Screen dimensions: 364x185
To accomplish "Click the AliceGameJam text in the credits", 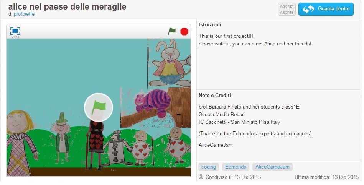I will (x=216, y=145).
